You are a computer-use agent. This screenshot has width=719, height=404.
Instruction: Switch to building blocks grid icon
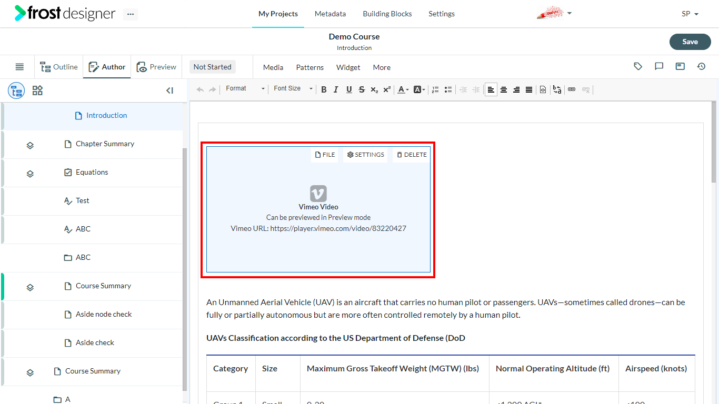pos(37,90)
